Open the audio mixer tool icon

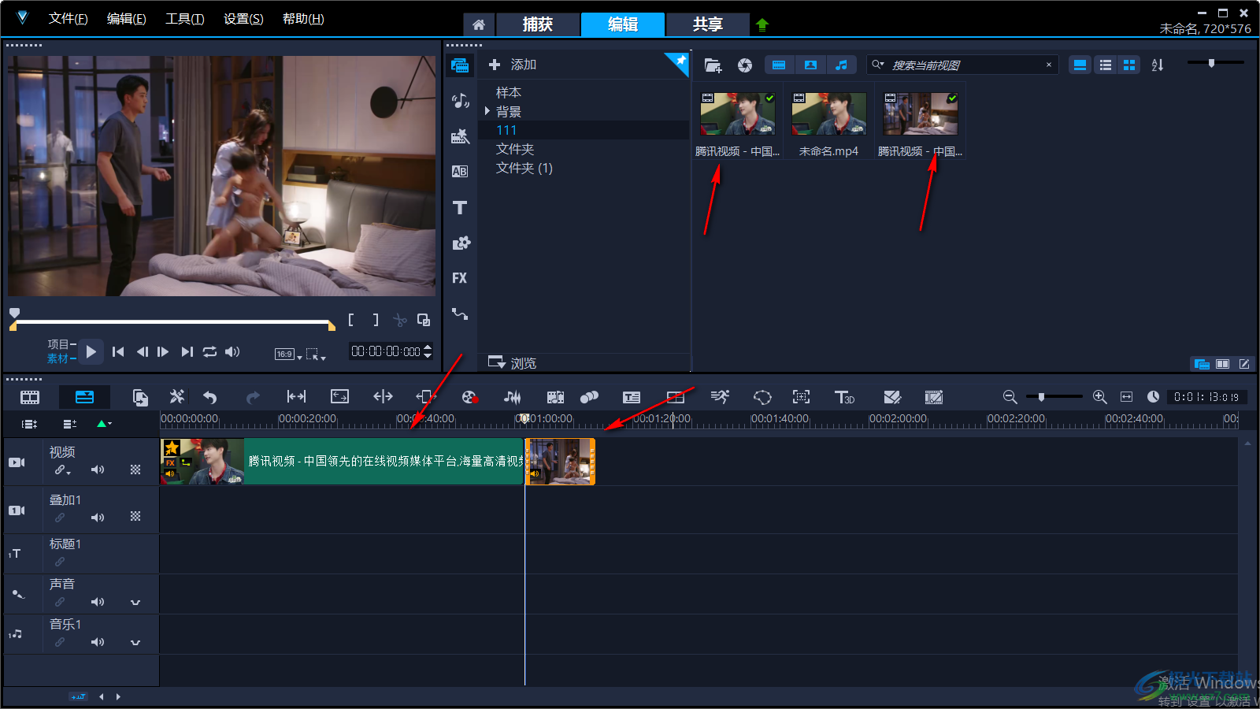click(x=512, y=397)
